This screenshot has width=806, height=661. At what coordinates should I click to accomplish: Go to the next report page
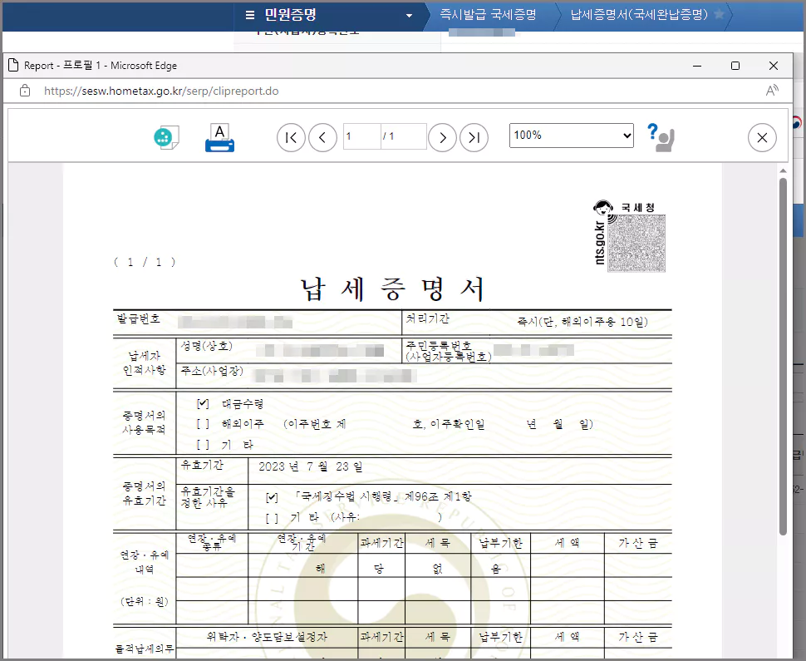coord(442,137)
